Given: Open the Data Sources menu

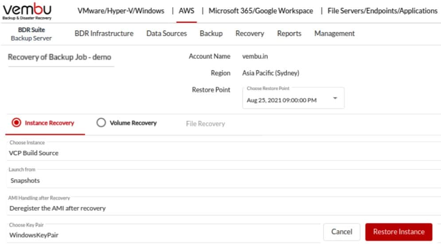Looking at the screenshot, I should [x=167, y=34].
